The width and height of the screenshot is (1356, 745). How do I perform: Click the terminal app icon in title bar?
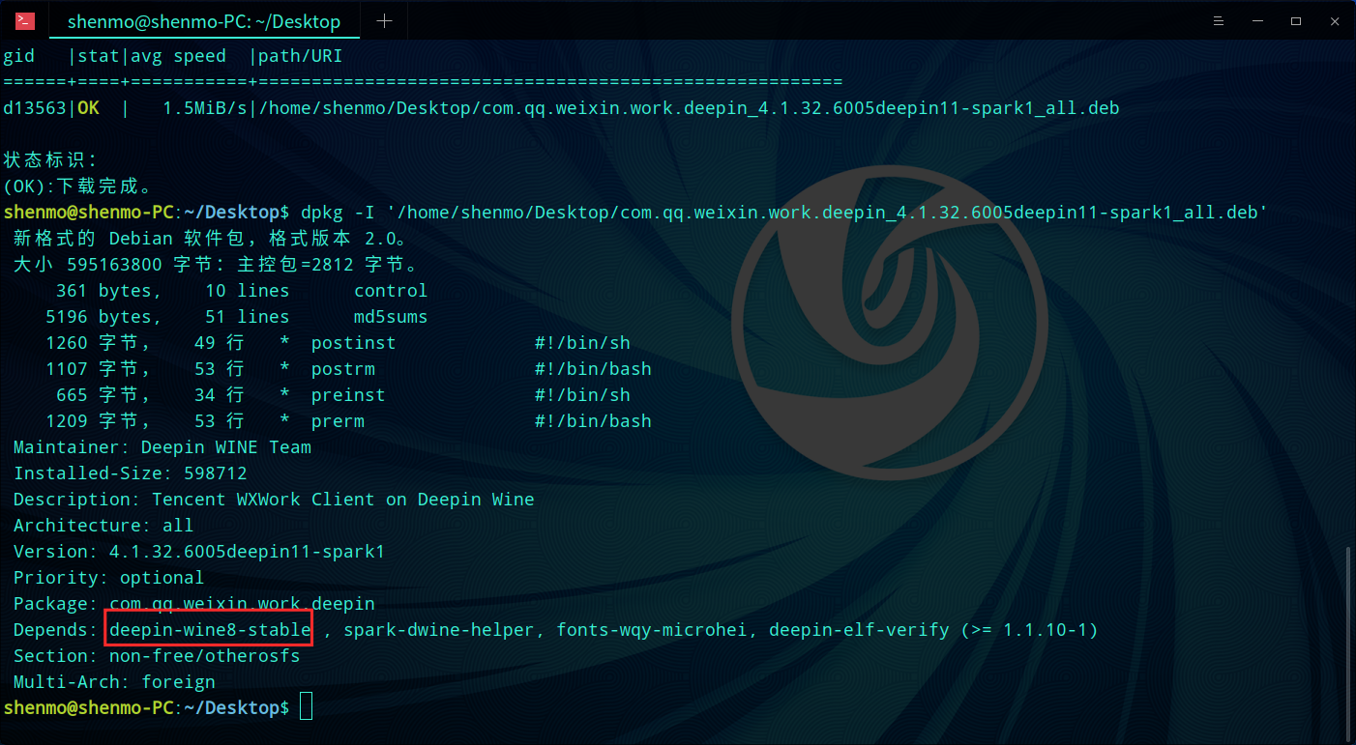point(25,21)
